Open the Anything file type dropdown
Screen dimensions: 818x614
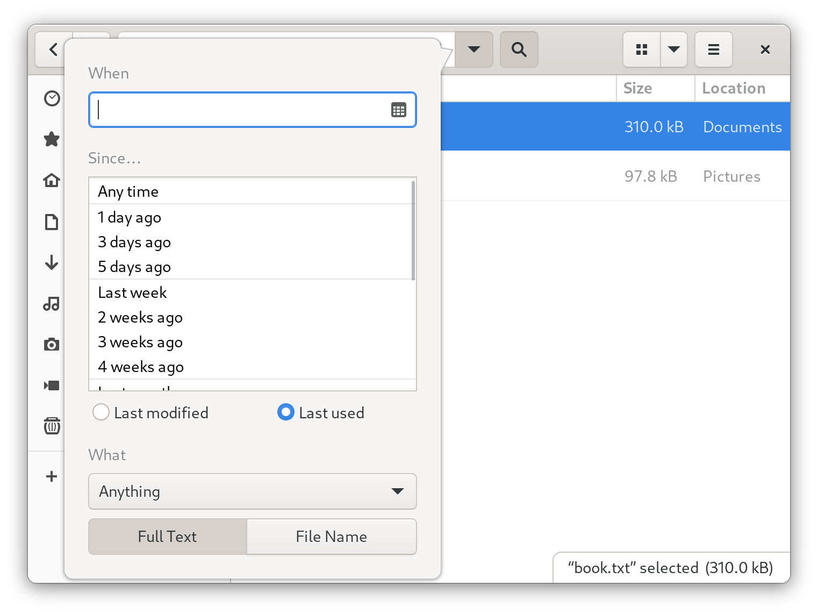253,491
